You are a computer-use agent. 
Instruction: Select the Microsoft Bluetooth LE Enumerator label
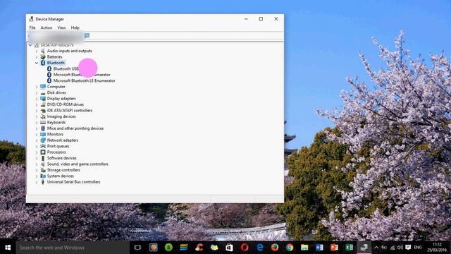click(85, 80)
